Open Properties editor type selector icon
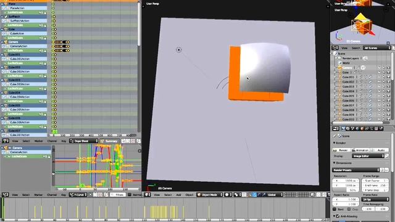 (x=336, y=129)
